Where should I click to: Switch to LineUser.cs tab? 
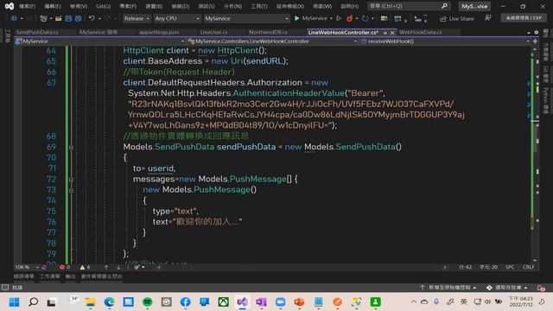coord(213,32)
